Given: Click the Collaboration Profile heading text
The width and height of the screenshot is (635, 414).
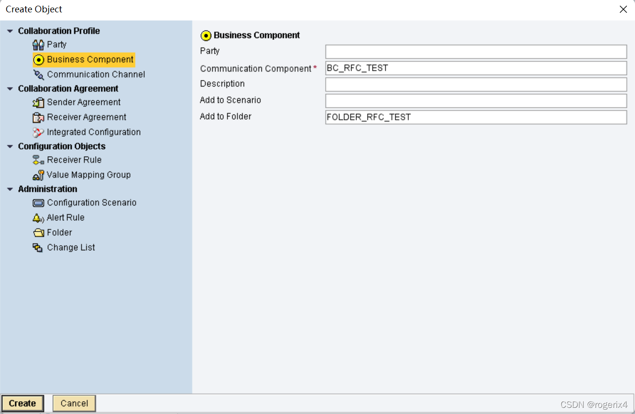Looking at the screenshot, I should (x=59, y=31).
